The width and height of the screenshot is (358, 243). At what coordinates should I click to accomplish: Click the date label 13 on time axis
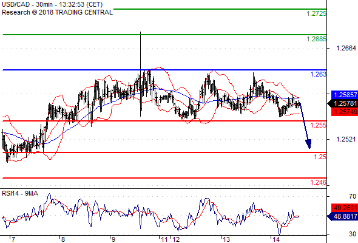[x=226, y=239]
